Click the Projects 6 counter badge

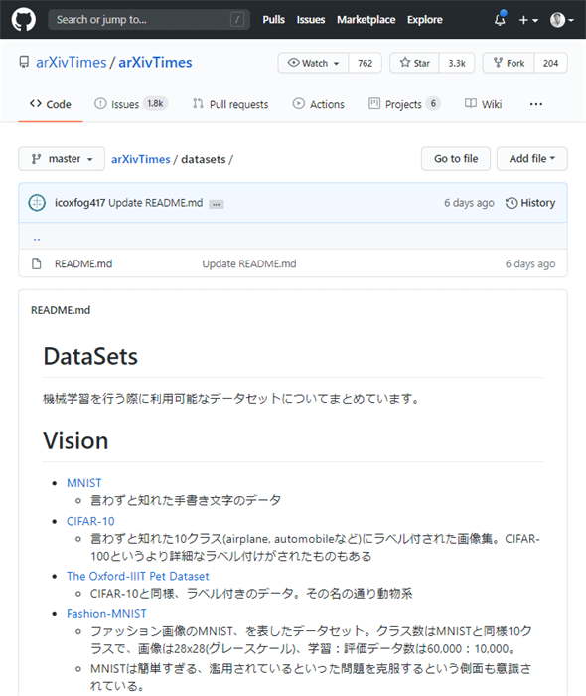[433, 103]
